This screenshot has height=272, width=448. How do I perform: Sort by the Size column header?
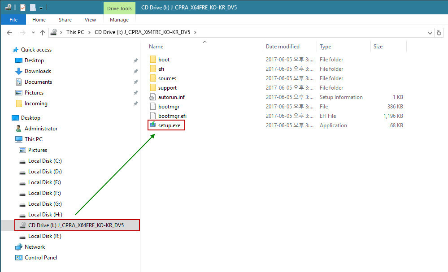click(378, 47)
